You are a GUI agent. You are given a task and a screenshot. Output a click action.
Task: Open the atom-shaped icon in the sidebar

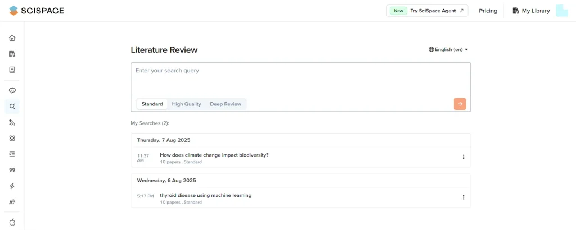(12, 138)
